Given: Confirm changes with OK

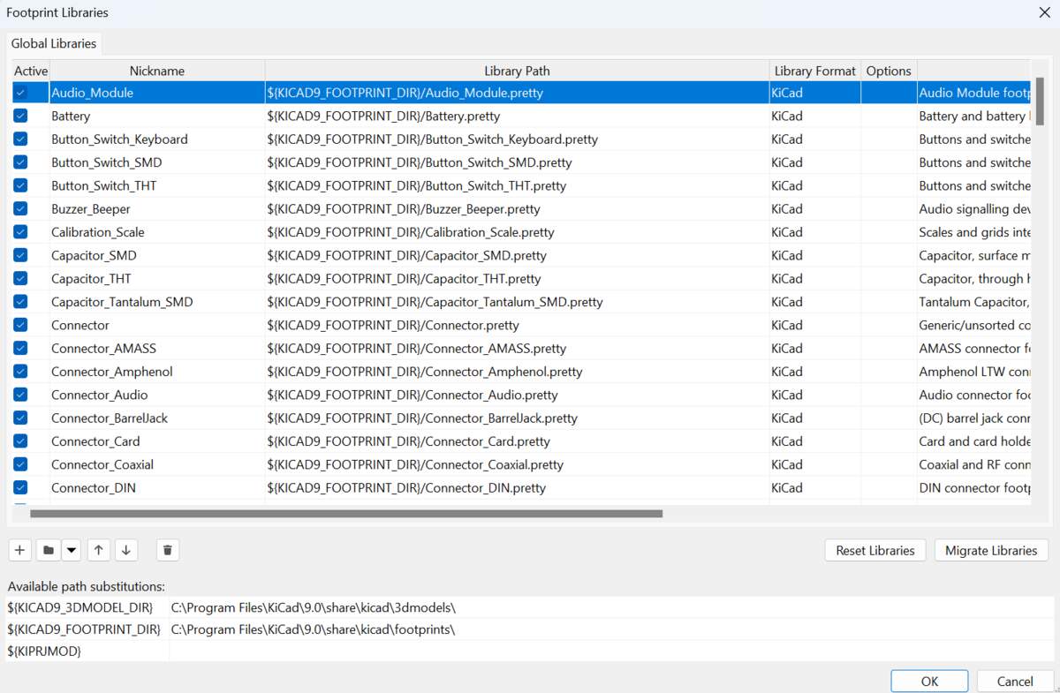Looking at the screenshot, I should (929, 681).
